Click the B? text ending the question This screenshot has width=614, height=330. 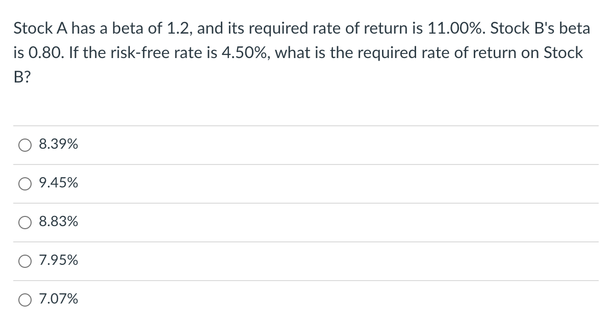coord(21,77)
